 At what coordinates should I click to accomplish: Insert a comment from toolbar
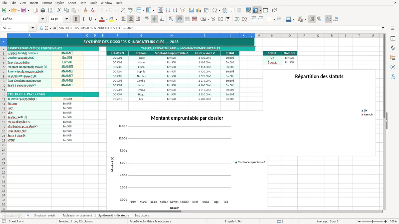[232, 10]
